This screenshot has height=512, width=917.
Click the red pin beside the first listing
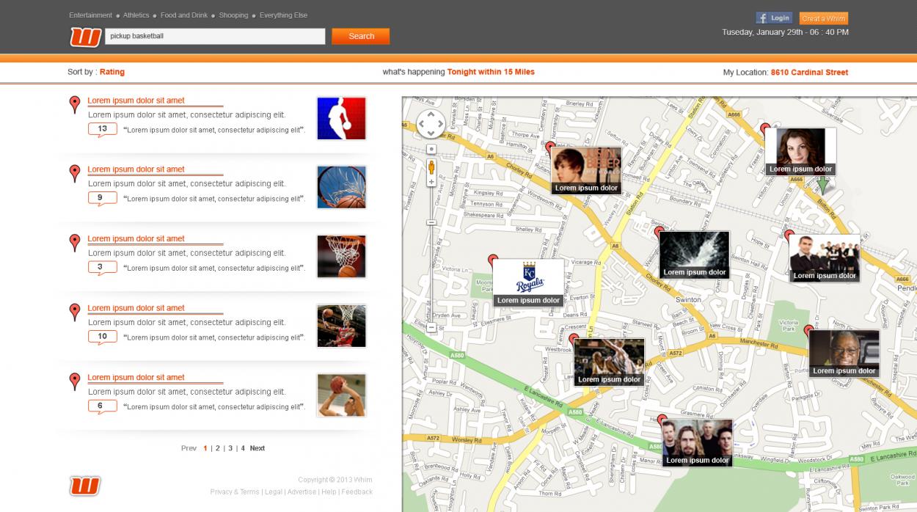74,103
